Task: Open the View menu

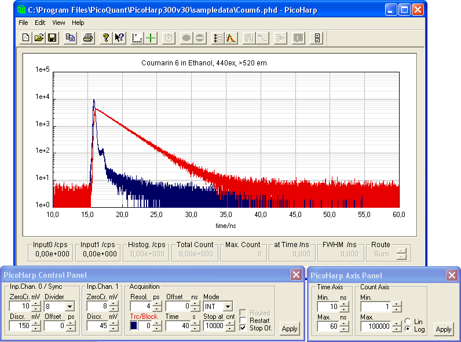Action: tap(58, 23)
